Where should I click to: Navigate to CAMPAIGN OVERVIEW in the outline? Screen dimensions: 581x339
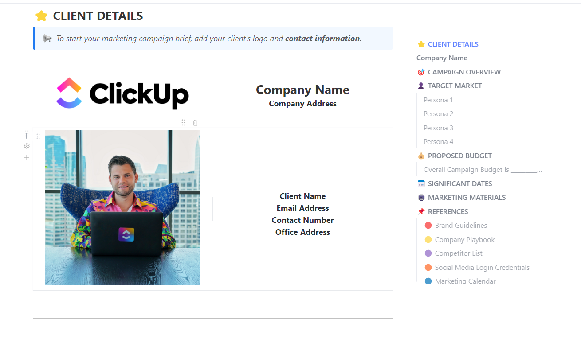pyautogui.click(x=464, y=72)
